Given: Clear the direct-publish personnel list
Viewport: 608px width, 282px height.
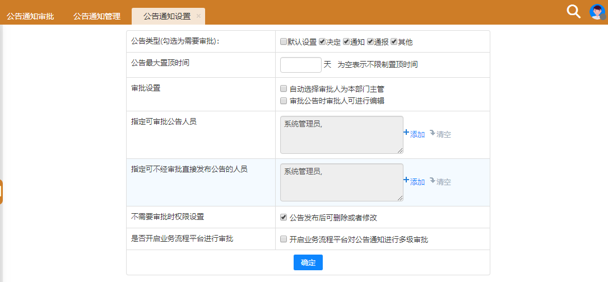Looking at the screenshot, I should [440, 182].
